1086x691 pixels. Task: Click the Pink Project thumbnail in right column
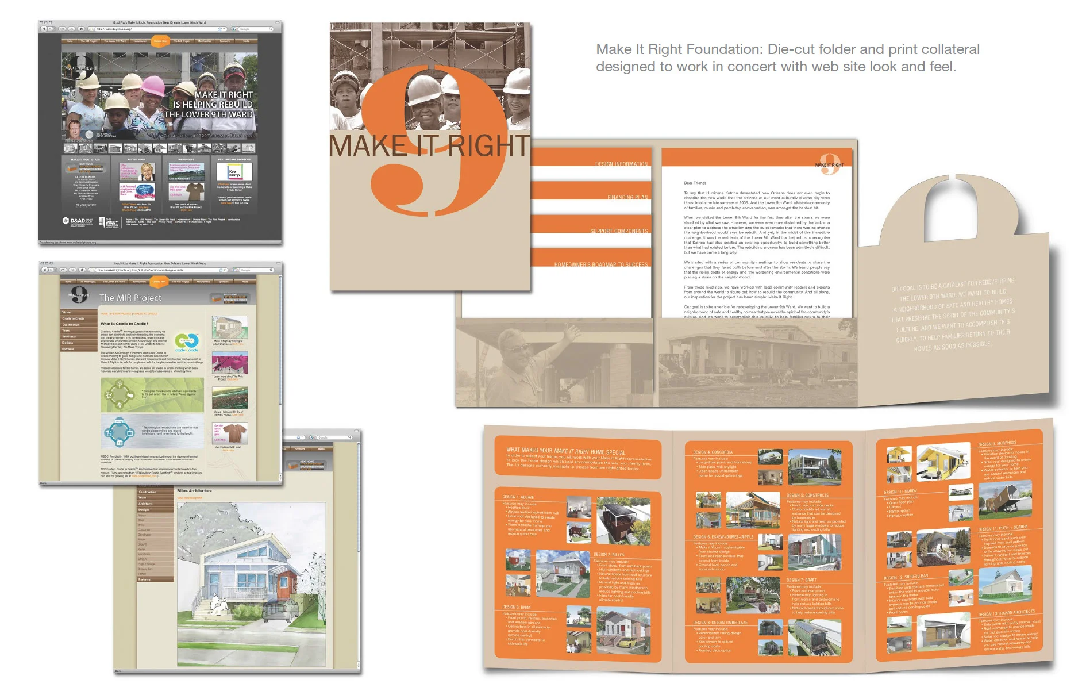pos(230,363)
